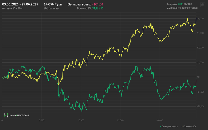Click the '263 рук в час' text

52,8
